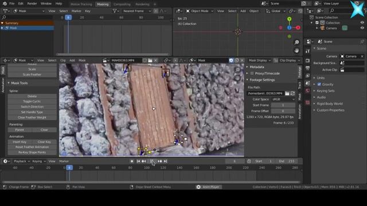Open the Object Mode dropdown
Image resolution: width=367 pixels, height=206 pixels.
(200, 11)
